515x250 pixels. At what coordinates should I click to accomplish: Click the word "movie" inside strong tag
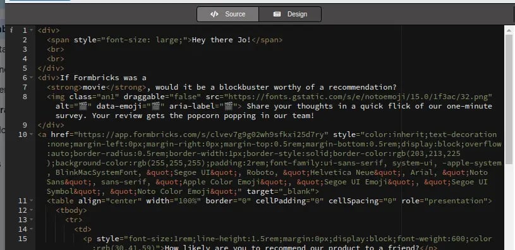coord(94,87)
